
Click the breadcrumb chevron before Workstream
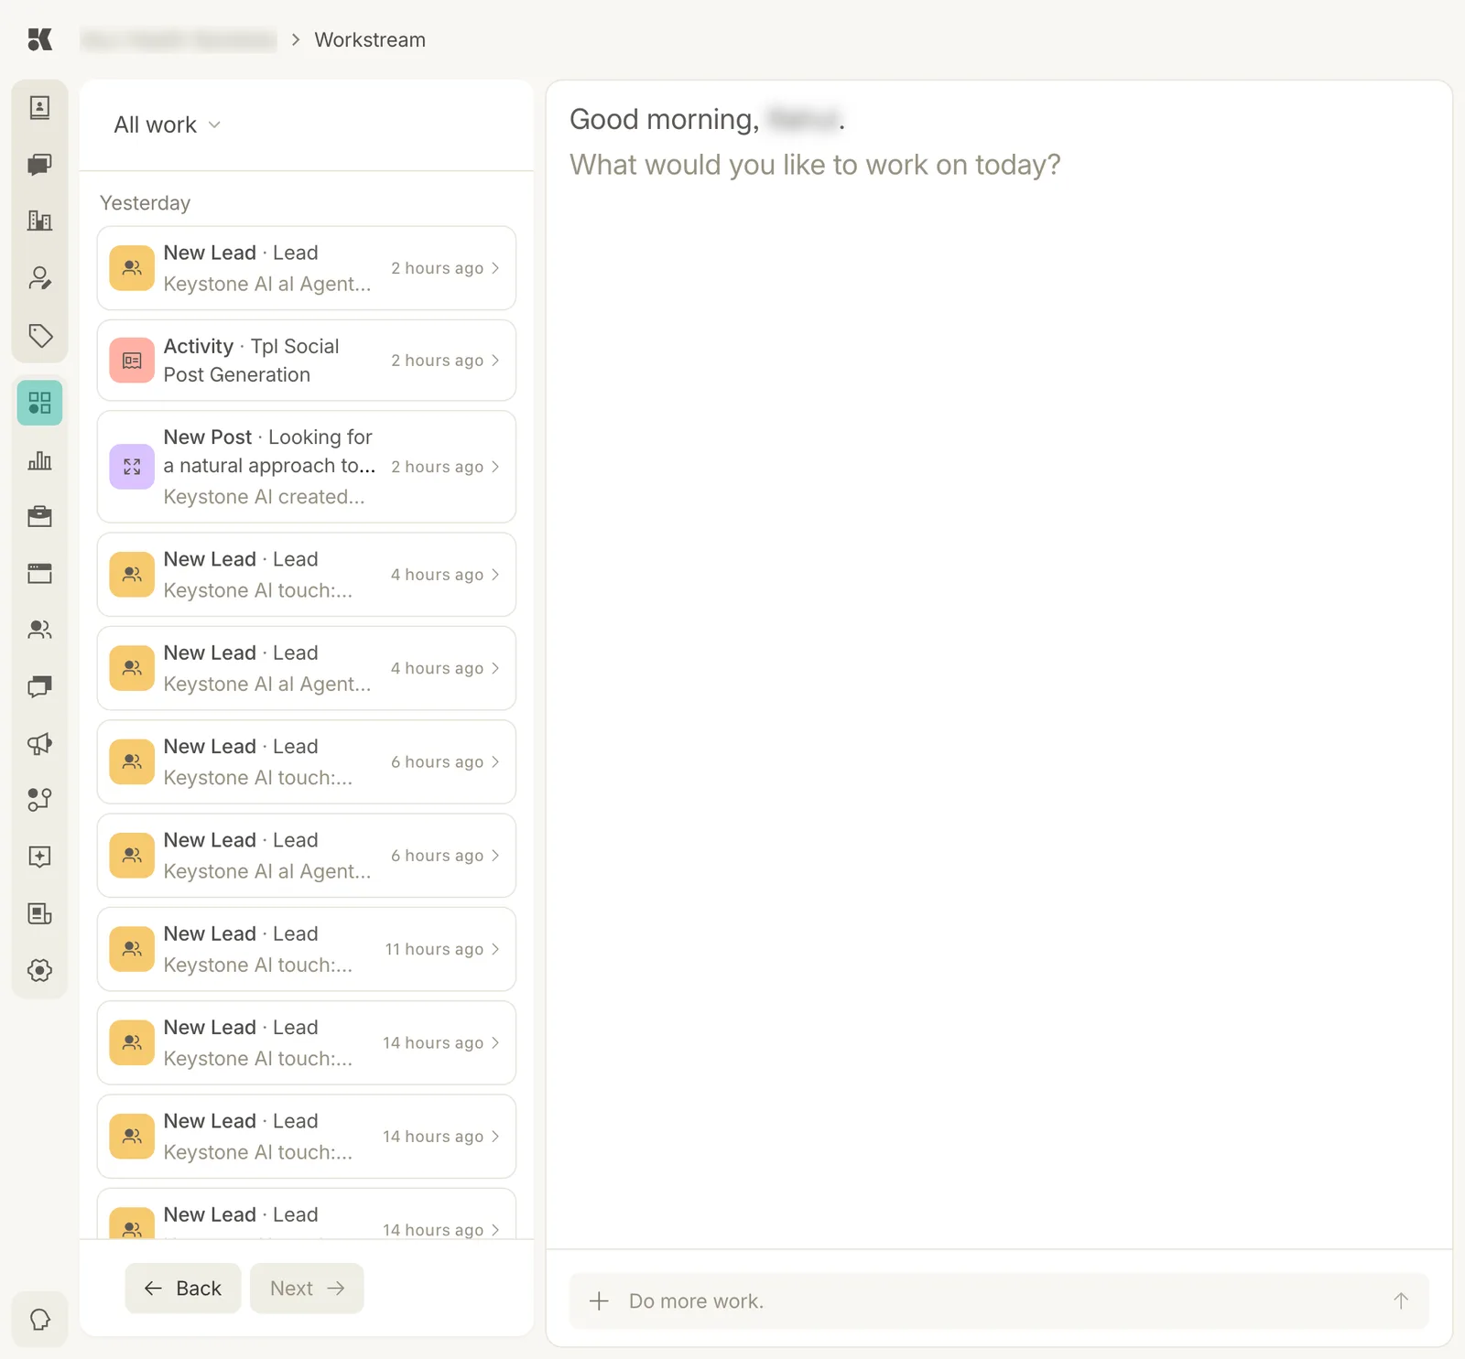click(296, 39)
